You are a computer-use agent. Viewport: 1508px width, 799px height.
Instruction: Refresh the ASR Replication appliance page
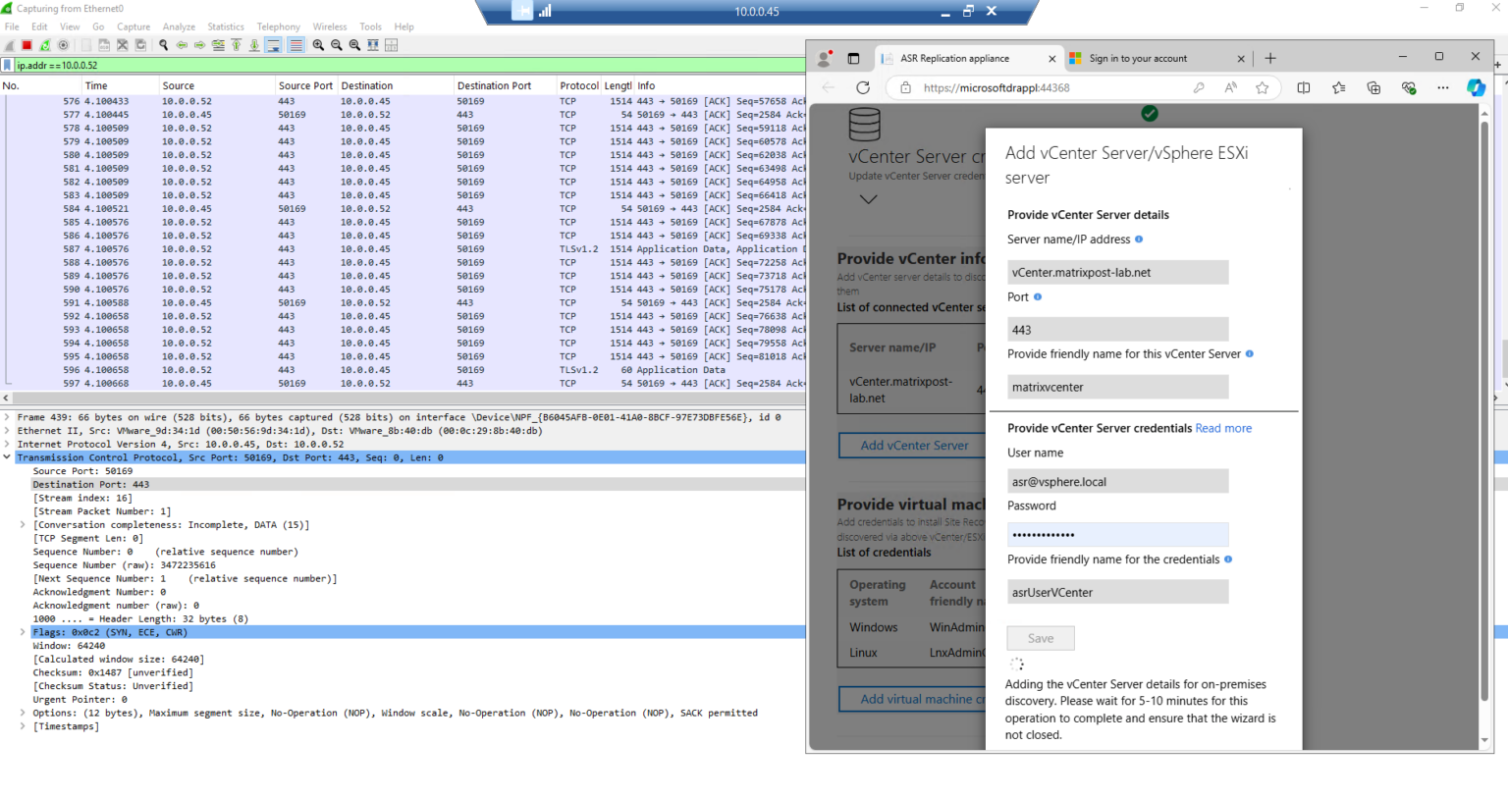coord(863,87)
